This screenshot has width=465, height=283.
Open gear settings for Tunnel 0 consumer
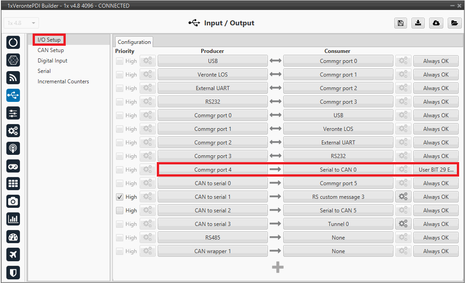coord(403,224)
